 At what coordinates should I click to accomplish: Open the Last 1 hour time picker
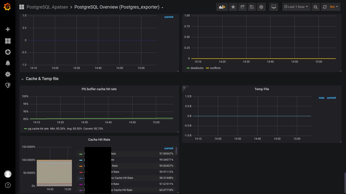point(296,7)
